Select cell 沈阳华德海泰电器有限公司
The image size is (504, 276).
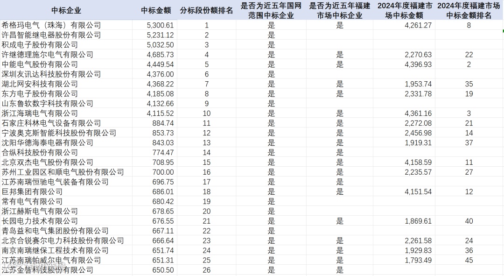tap(66, 142)
